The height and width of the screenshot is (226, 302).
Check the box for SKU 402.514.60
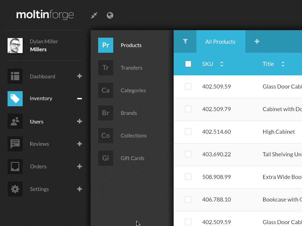point(188,131)
